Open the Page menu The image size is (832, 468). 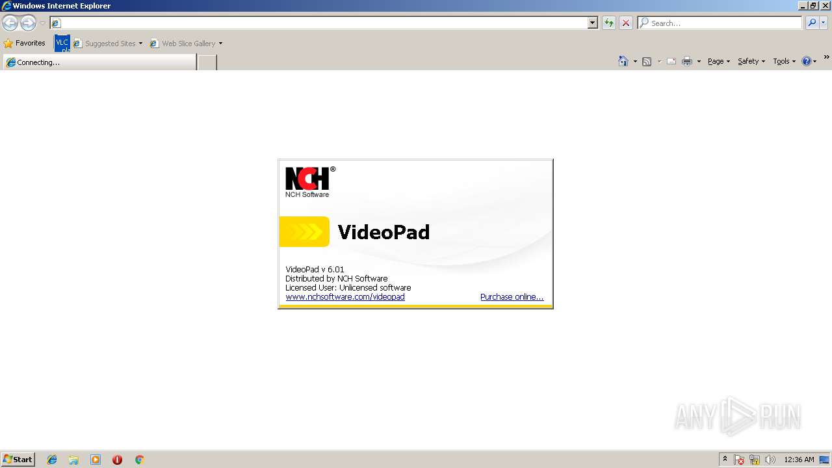[x=719, y=61]
